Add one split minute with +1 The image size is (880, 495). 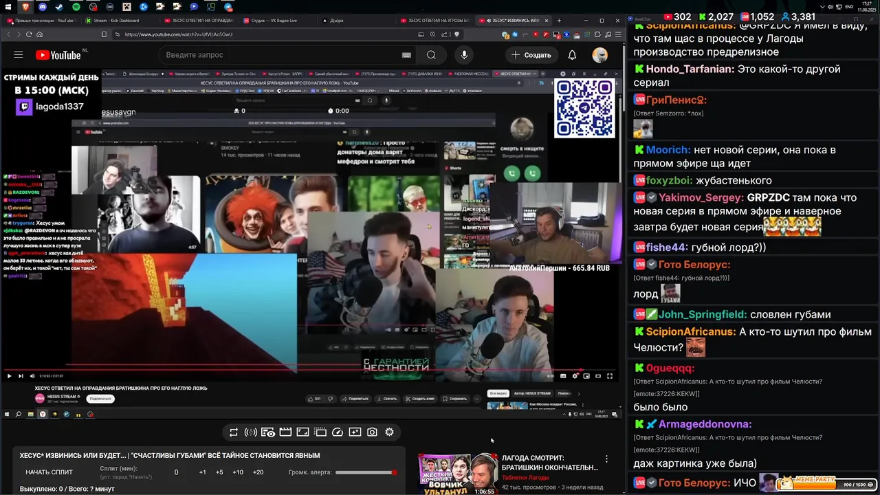click(x=202, y=472)
